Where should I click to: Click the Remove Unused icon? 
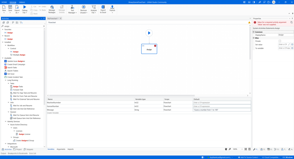click(84, 7)
